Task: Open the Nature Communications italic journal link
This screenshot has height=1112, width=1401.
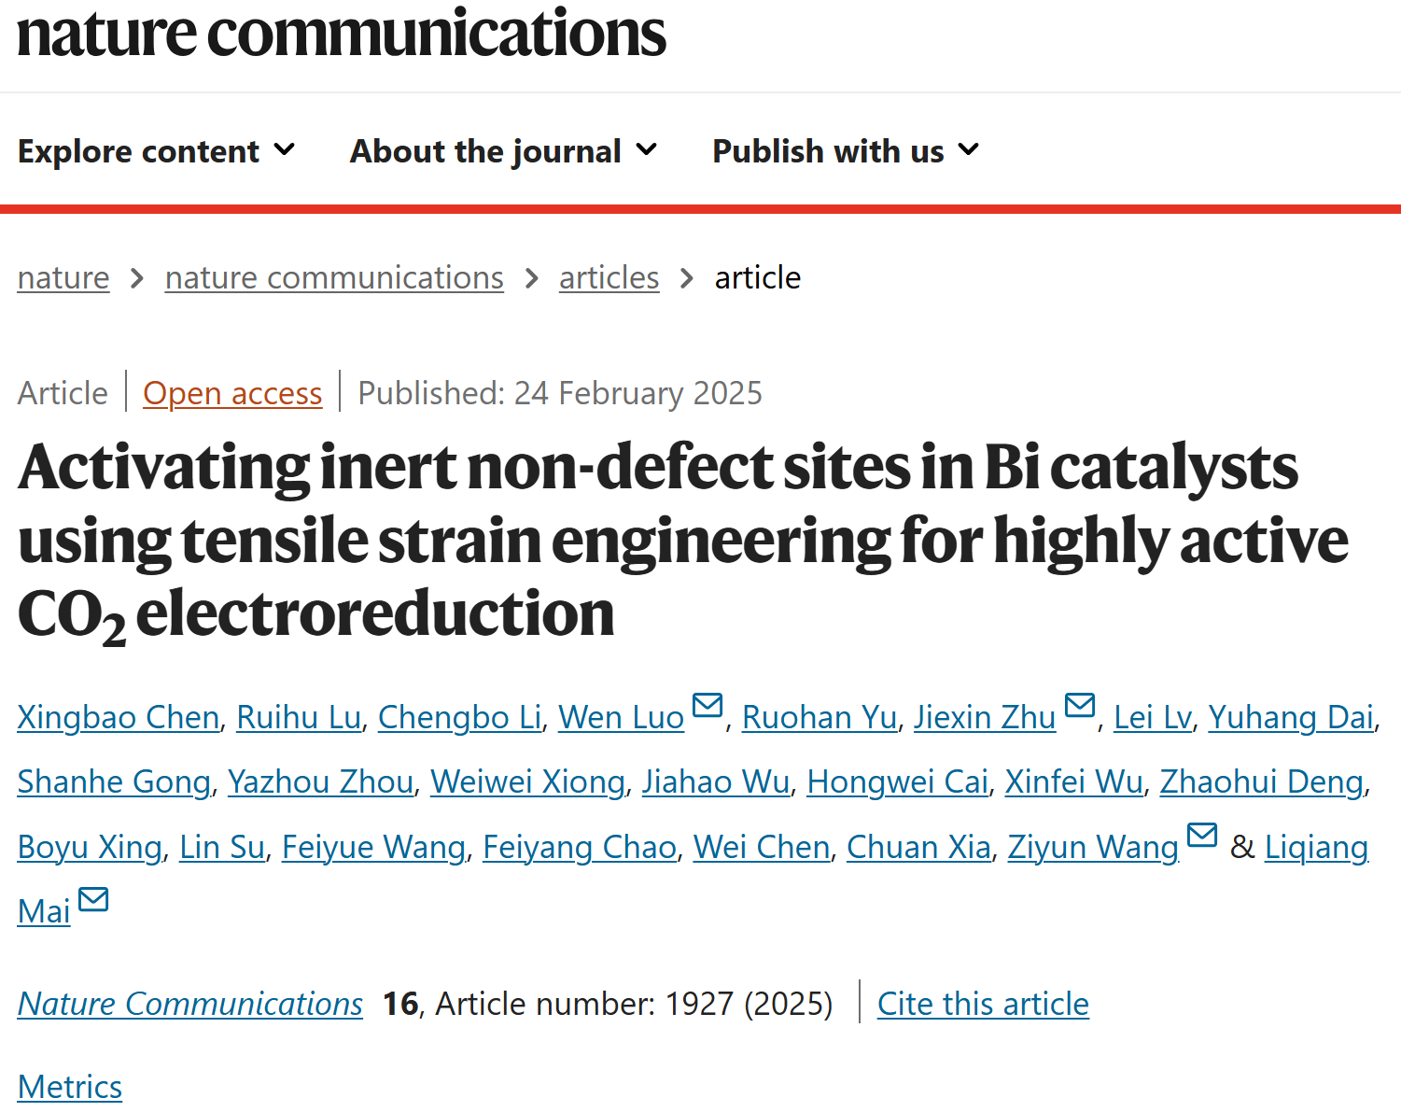Action: 190,1004
